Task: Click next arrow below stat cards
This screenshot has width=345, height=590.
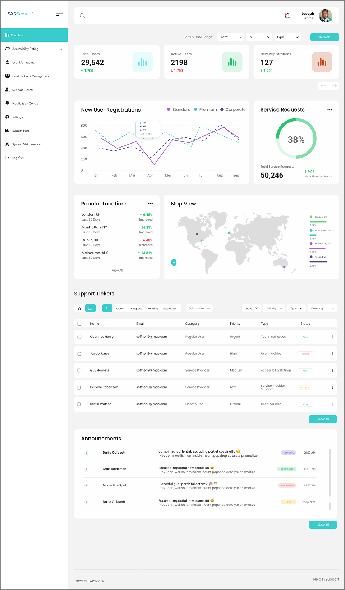Action: [334, 86]
